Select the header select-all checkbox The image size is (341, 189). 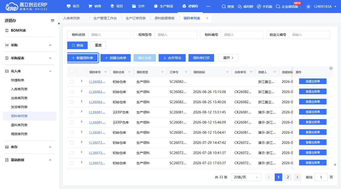click(x=72, y=72)
